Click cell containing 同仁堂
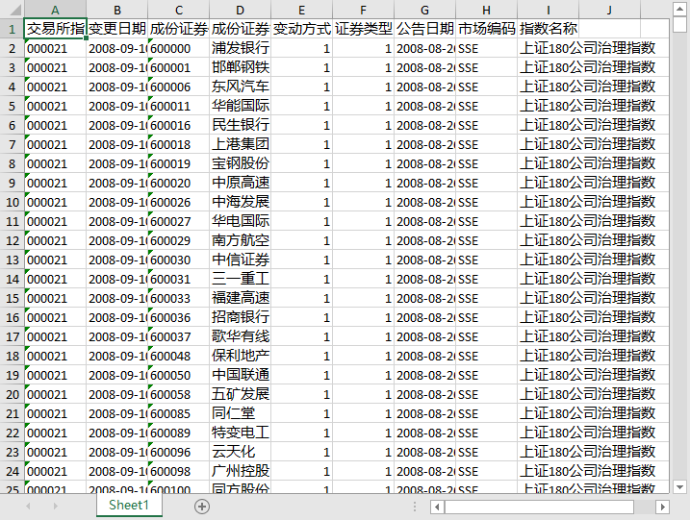Viewport: 690px width, 520px height. (x=241, y=413)
